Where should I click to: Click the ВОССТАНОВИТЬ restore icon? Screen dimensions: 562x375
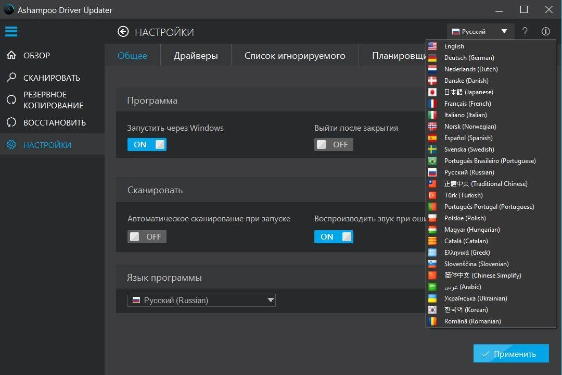tap(11, 122)
